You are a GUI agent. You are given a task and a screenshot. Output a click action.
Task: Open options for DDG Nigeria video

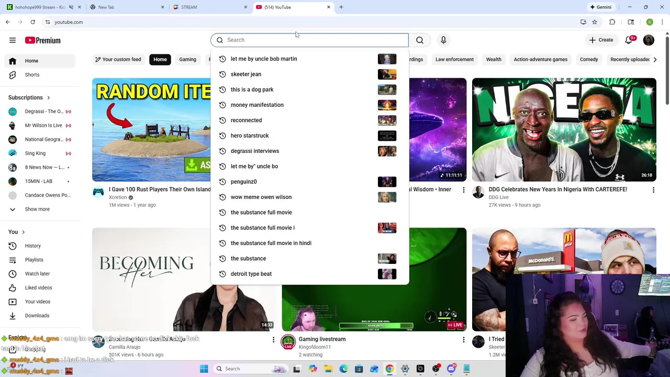(653, 190)
